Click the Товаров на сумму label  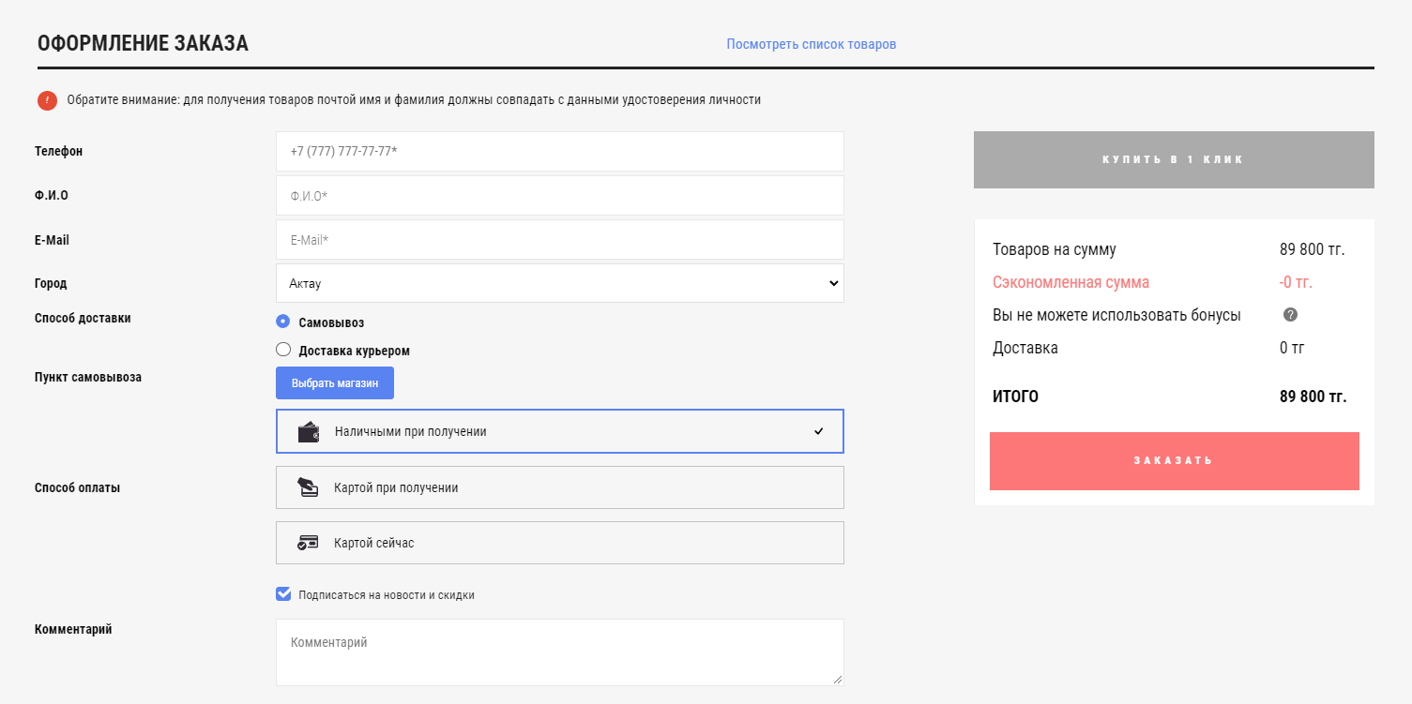pos(1055,249)
